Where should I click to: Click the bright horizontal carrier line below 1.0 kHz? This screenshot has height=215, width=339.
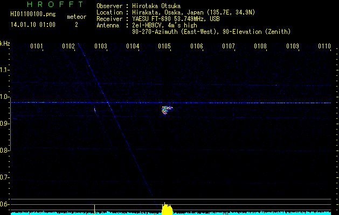coord(171,103)
